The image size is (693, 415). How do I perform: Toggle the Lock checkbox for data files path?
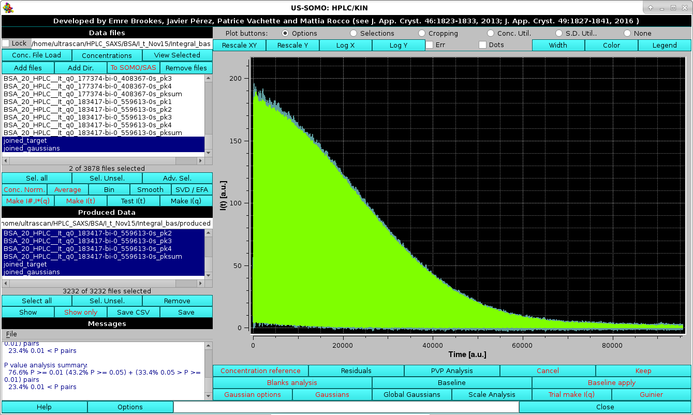pos(6,44)
